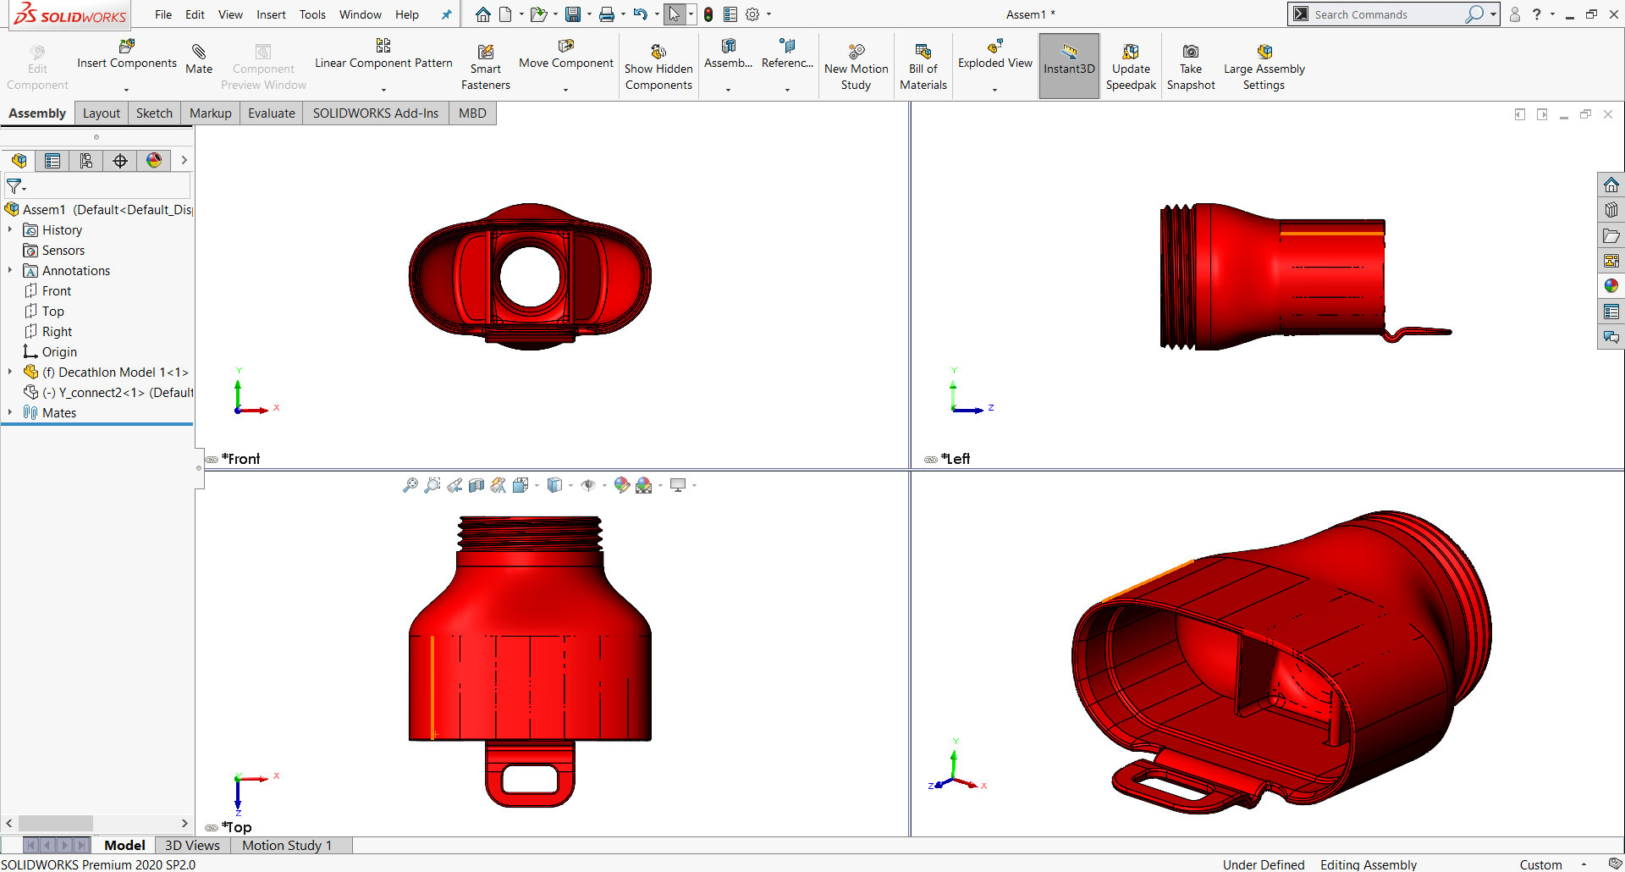Open the PropertyManager tab icon
This screenshot has height=872, width=1625.
point(52,161)
